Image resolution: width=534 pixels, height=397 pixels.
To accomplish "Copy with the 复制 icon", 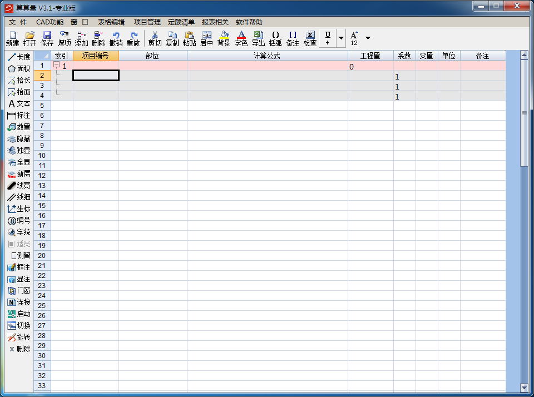I will (172, 38).
